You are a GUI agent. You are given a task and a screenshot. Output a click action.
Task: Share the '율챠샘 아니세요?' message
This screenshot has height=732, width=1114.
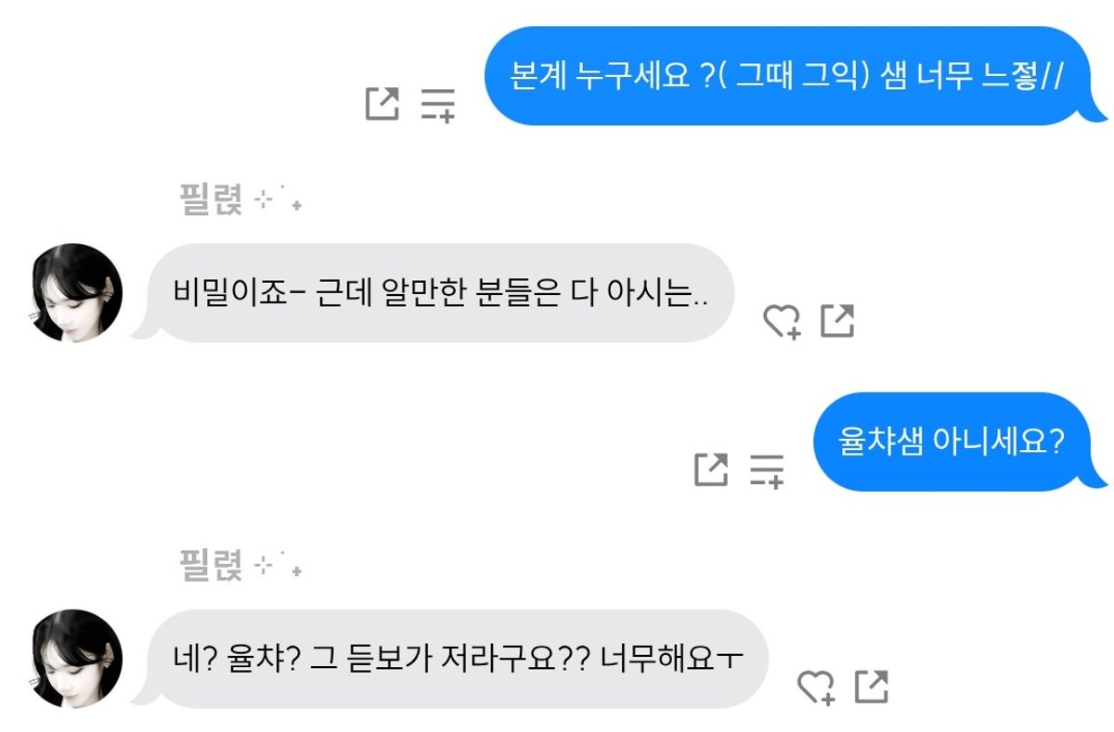(711, 469)
